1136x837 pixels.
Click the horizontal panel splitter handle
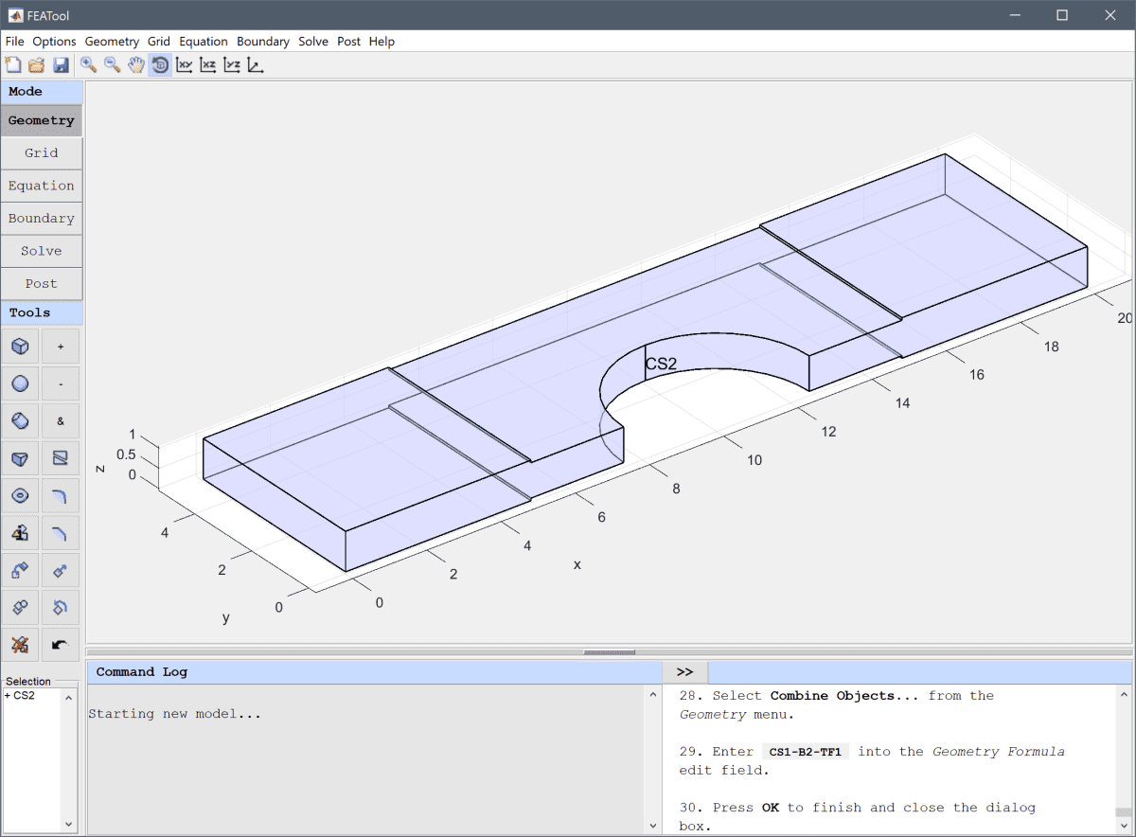(609, 652)
